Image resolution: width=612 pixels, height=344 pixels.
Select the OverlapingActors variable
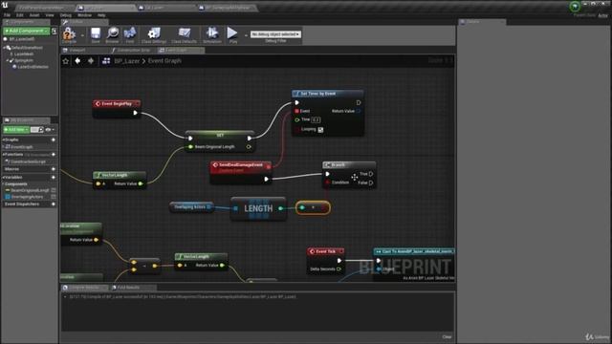(x=27, y=197)
